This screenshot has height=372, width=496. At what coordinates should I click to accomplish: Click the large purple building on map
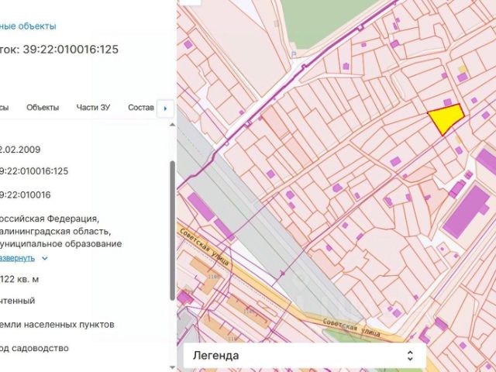pos(467,212)
